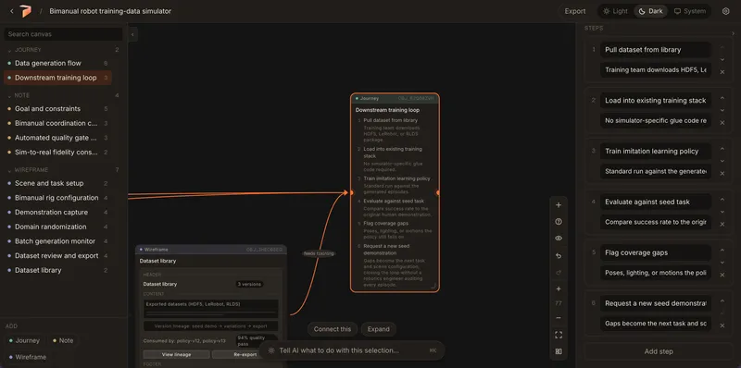Delete step 1 Pull dataset from library
Viewport: 741px width, 368px height.
tap(722, 72)
